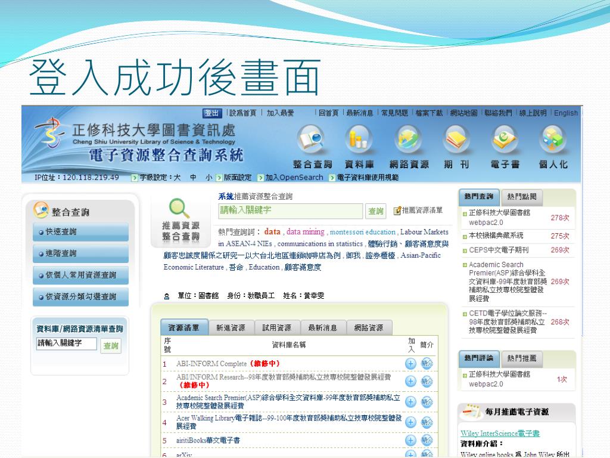Click hot keyword 'data mining'
610x458 pixels.
pyautogui.click(x=306, y=232)
